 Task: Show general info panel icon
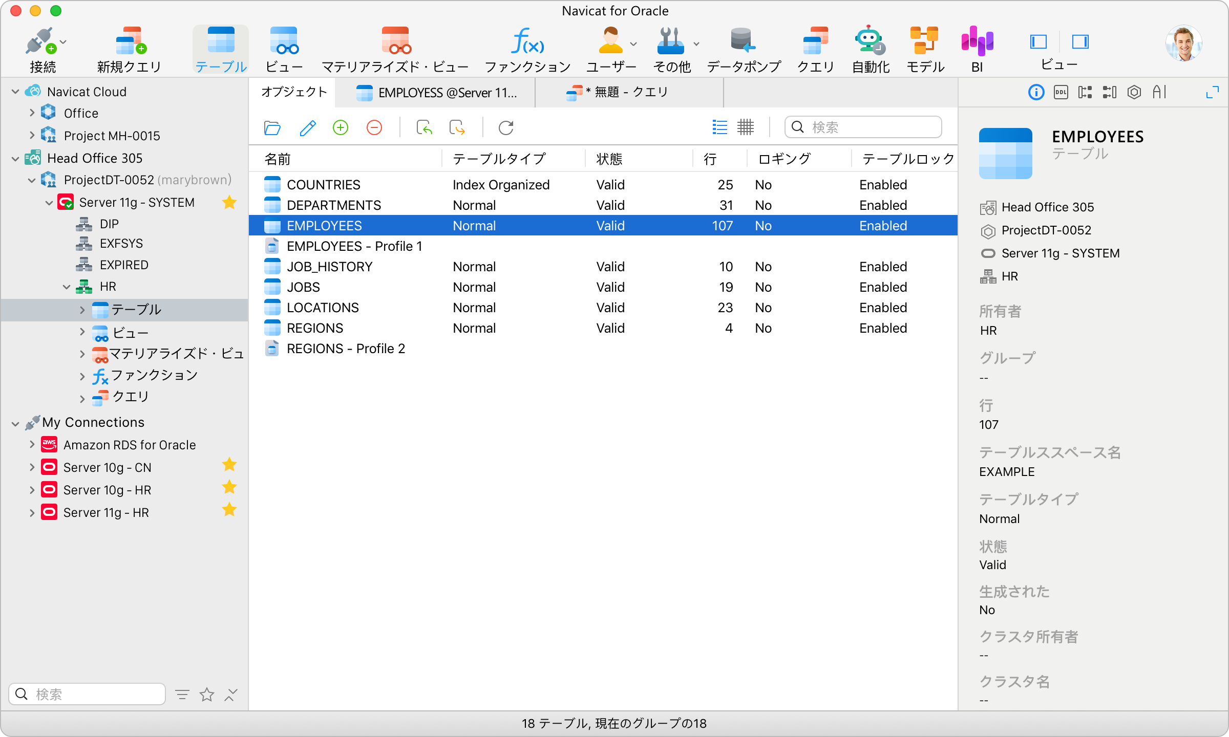pyautogui.click(x=1036, y=92)
